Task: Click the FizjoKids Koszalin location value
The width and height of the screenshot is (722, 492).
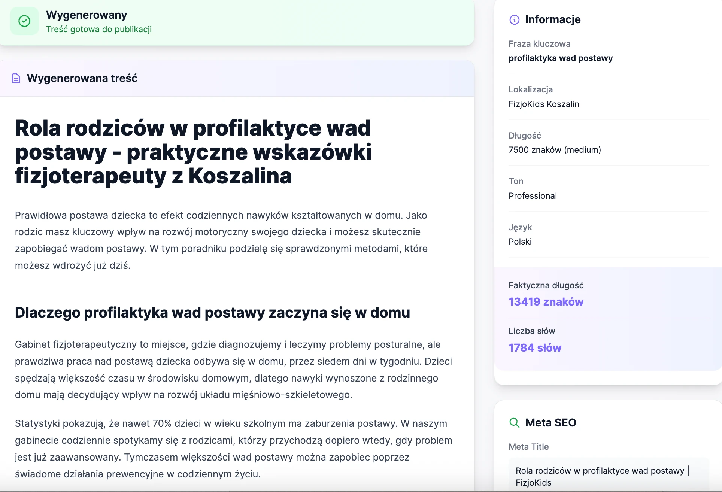Action: [x=544, y=104]
